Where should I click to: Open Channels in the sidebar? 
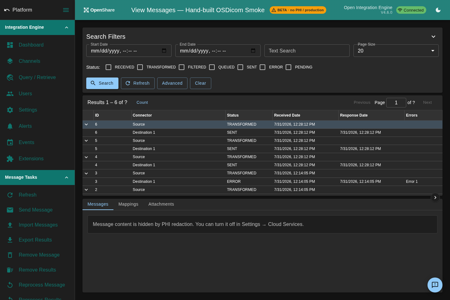(x=37, y=61)
